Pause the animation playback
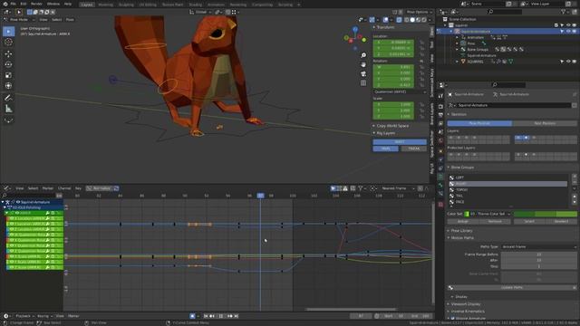The height and width of the screenshot is (326, 580). click(221, 316)
